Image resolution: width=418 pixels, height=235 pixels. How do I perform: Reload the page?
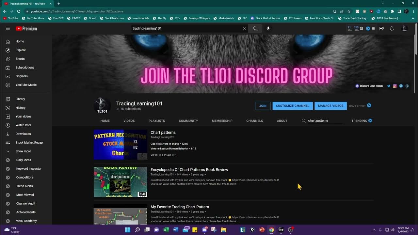tap(19, 11)
